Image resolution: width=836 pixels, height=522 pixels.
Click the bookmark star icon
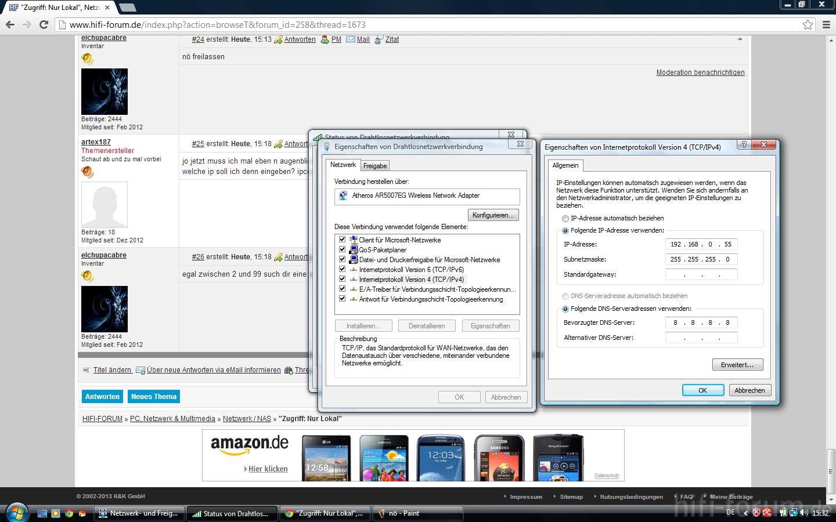coord(808,24)
